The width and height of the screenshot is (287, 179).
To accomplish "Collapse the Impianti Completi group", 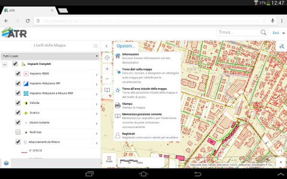I will click(x=5, y=64).
